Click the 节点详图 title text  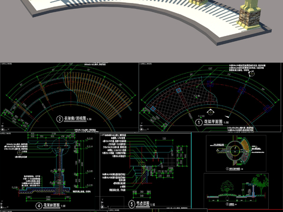143,204
